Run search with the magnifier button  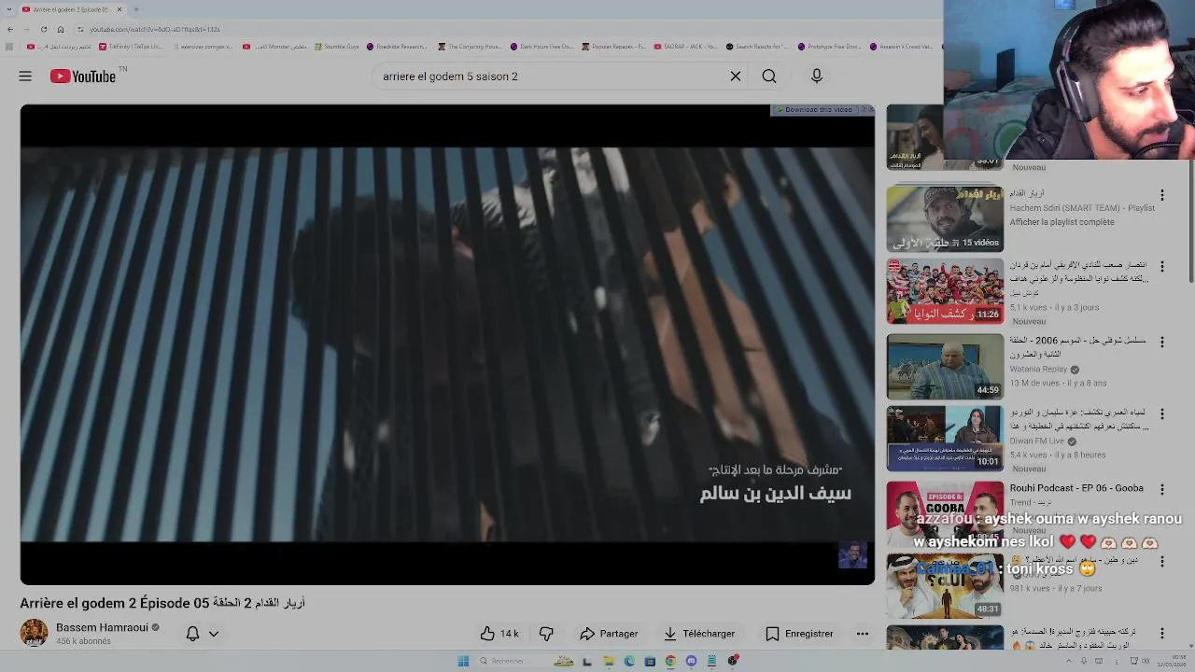pyautogui.click(x=769, y=77)
